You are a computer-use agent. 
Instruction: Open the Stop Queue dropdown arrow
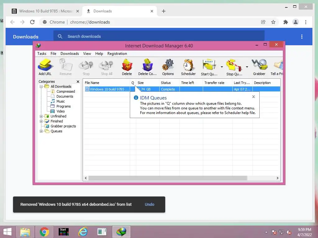point(247,67)
